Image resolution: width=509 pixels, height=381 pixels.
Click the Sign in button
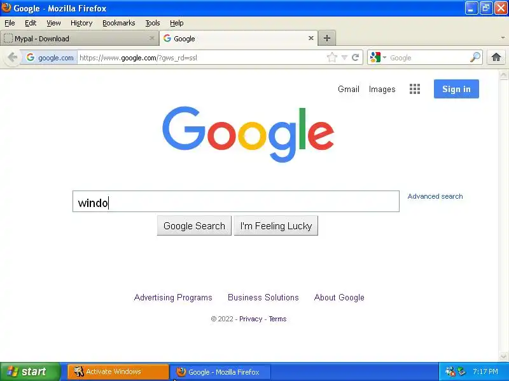456,89
